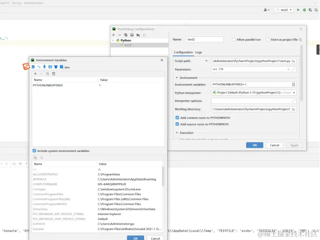Remove environment variable with minus icon
The image size is (320, 240).
point(42,74)
